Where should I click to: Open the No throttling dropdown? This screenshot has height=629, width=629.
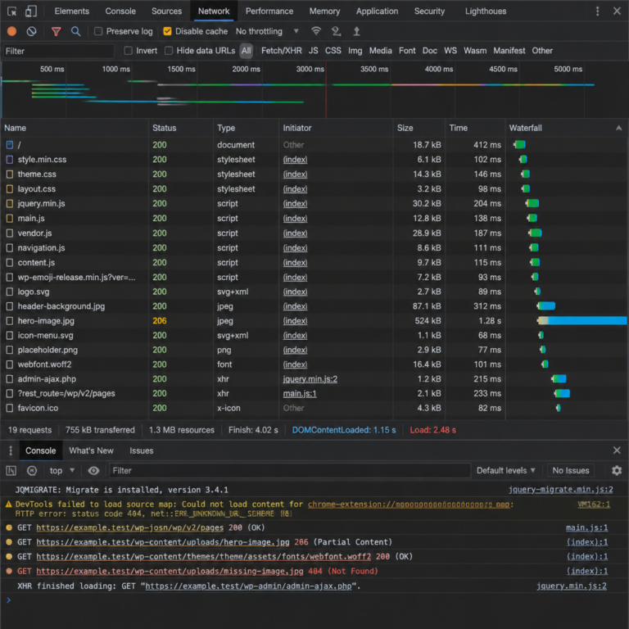267,31
